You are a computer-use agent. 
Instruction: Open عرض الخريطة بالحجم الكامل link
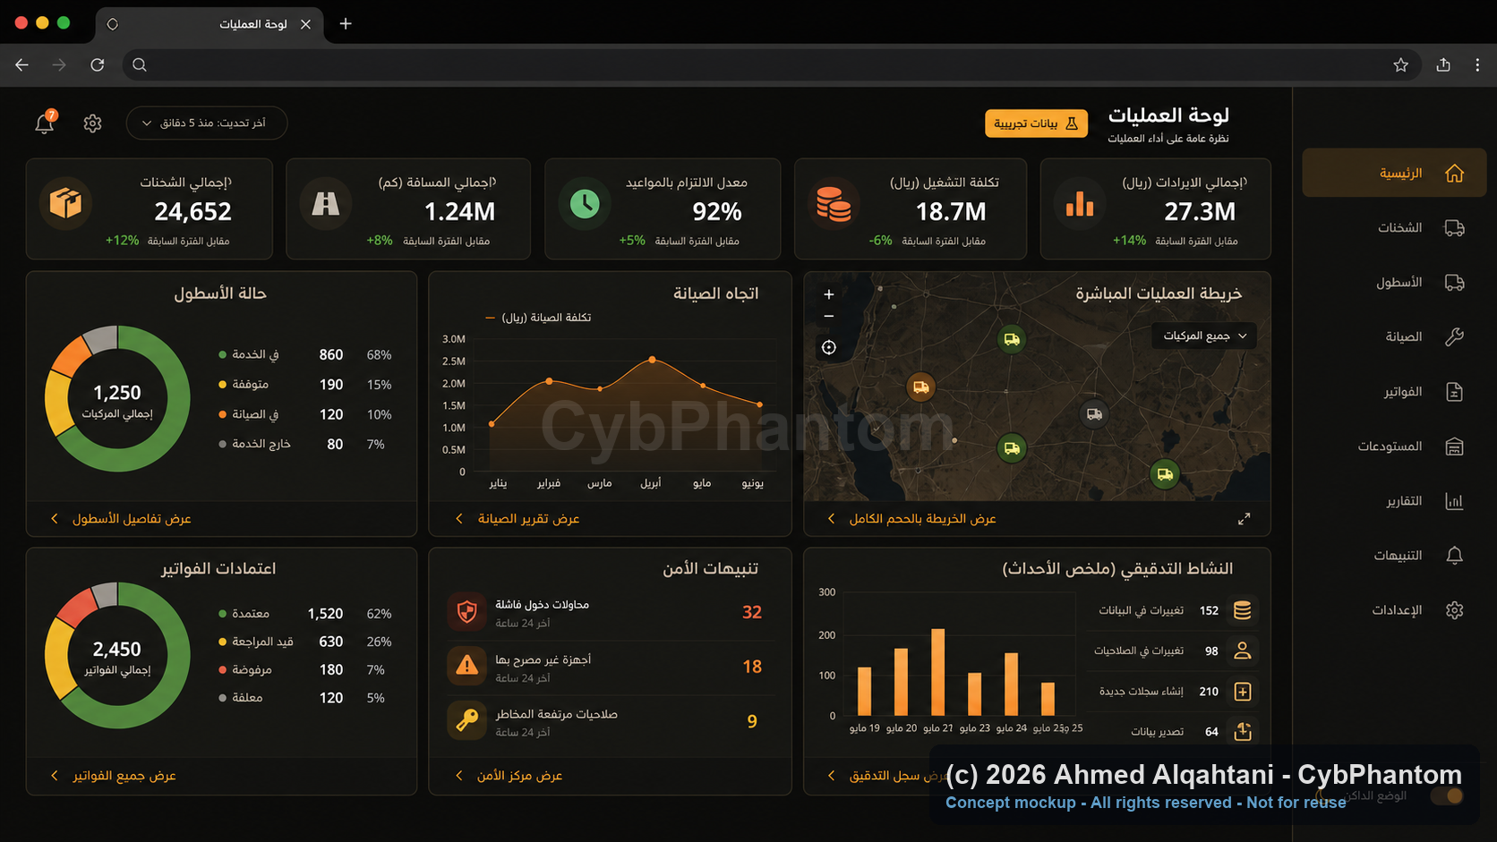click(922, 519)
